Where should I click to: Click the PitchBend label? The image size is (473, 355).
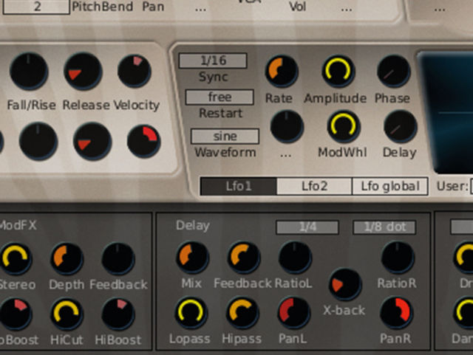[102, 7]
